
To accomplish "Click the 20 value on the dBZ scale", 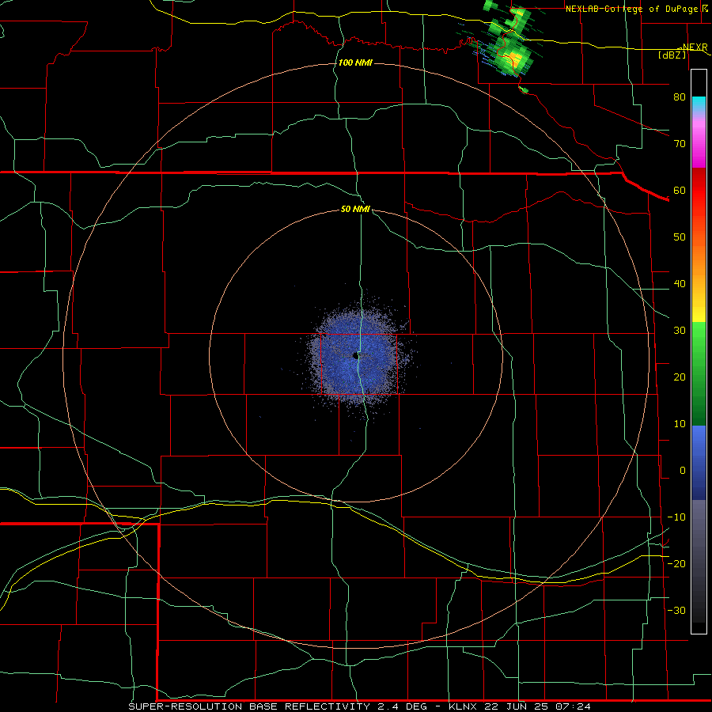I will pos(680,377).
